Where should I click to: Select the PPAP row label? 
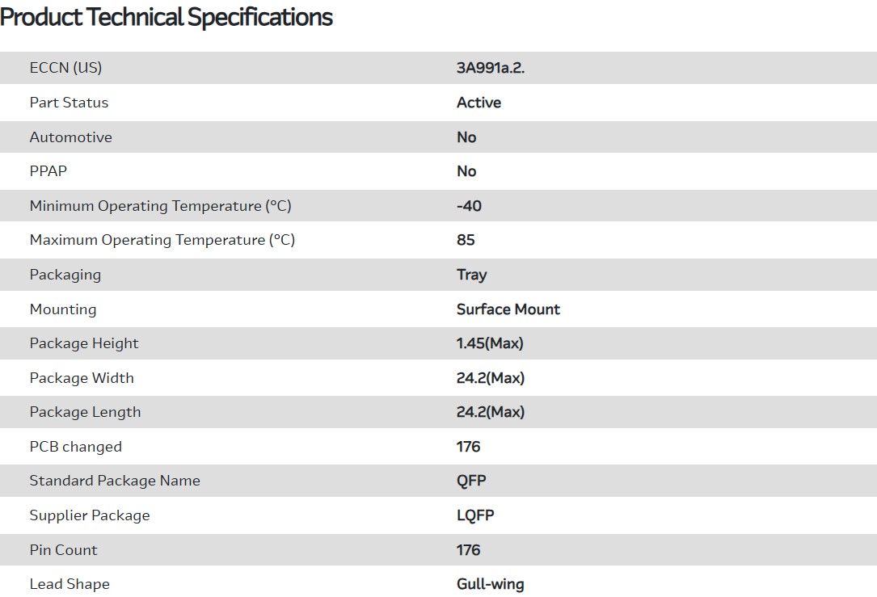[x=48, y=171]
